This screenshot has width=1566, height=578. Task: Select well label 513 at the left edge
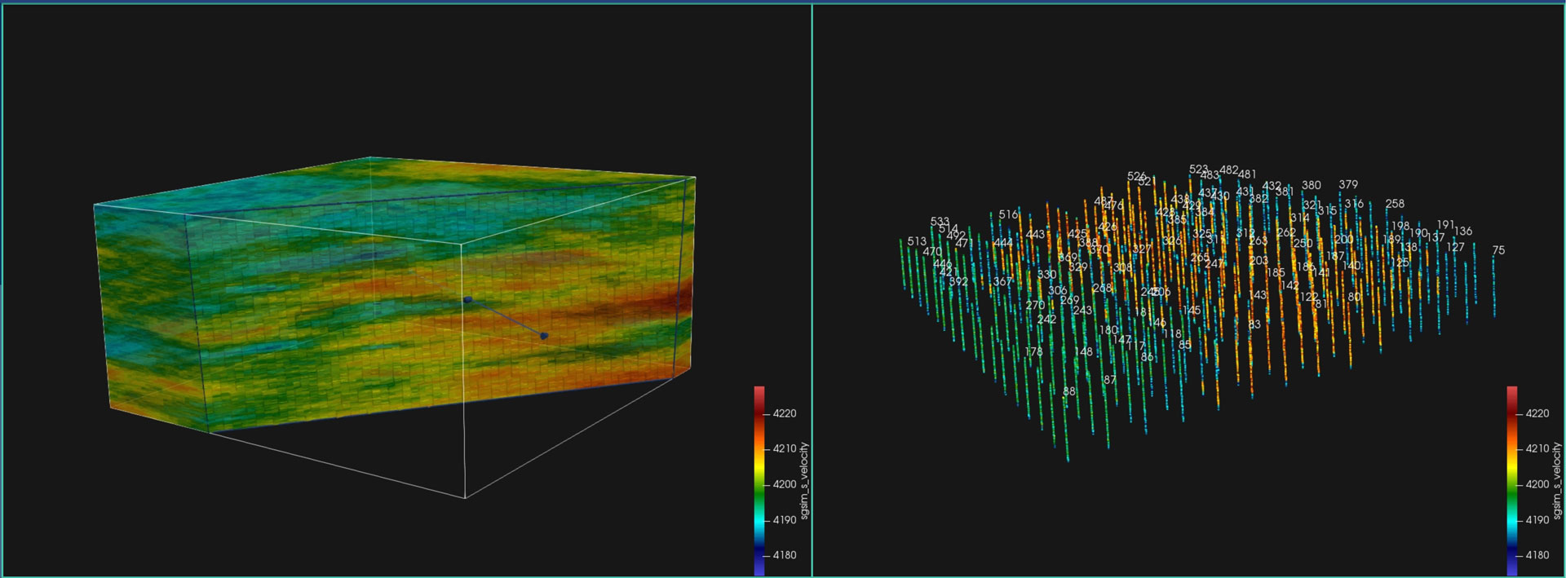click(917, 241)
